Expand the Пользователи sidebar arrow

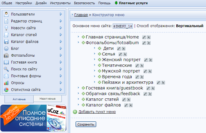click(x=61, y=14)
